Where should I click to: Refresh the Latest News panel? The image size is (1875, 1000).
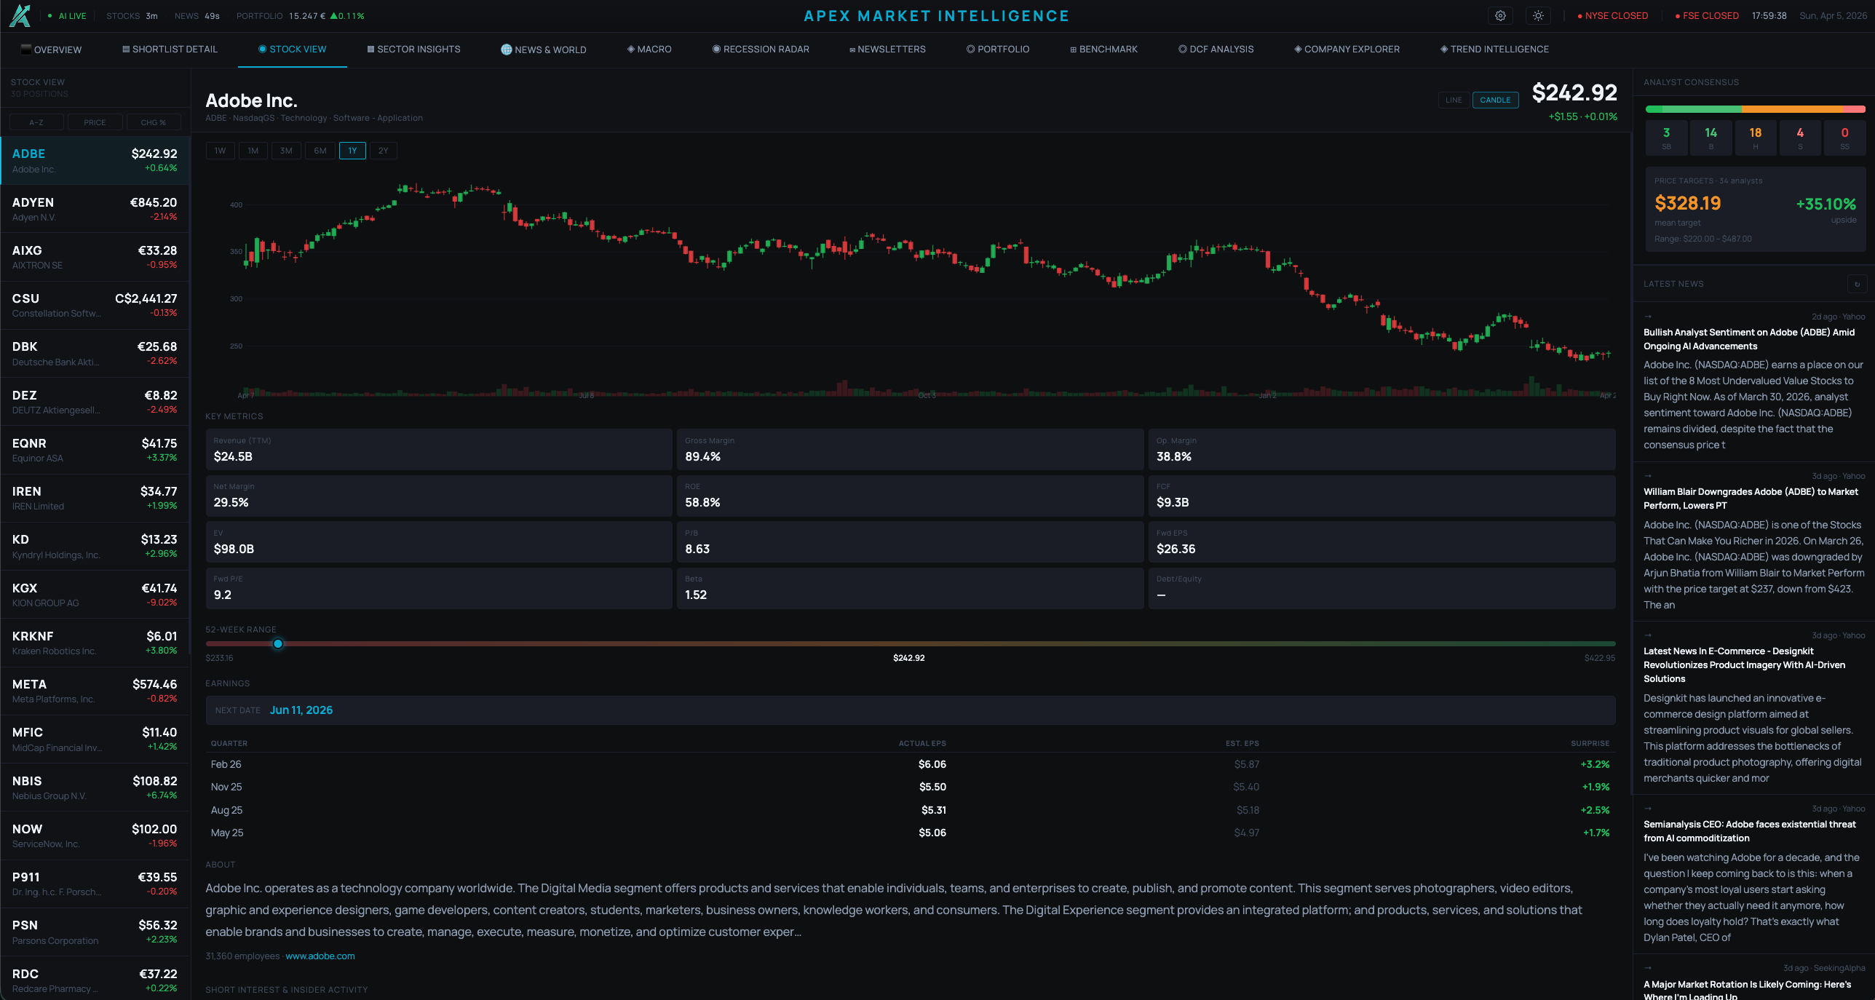(x=1858, y=284)
